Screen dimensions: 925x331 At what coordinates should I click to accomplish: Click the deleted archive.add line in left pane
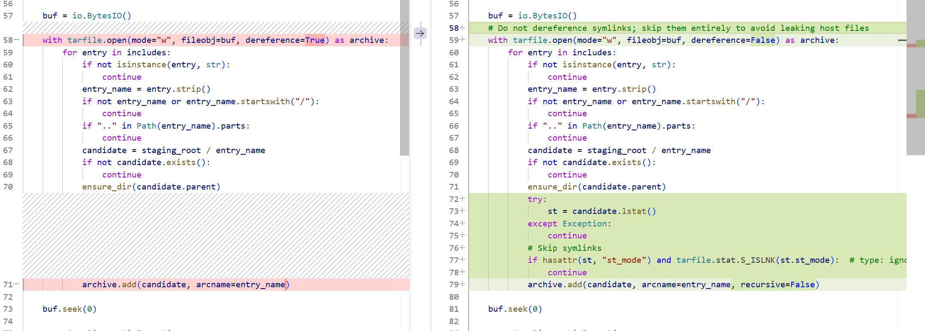(216, 285)
